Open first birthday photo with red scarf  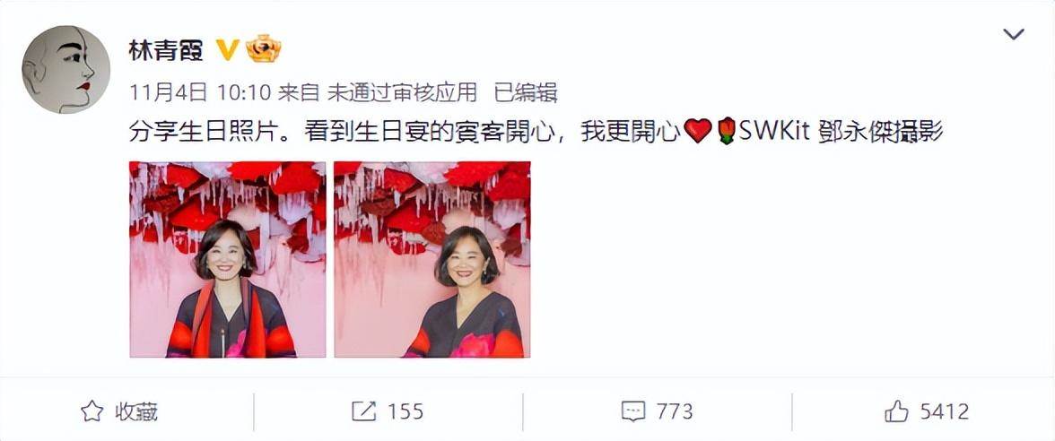click(228, 260)
